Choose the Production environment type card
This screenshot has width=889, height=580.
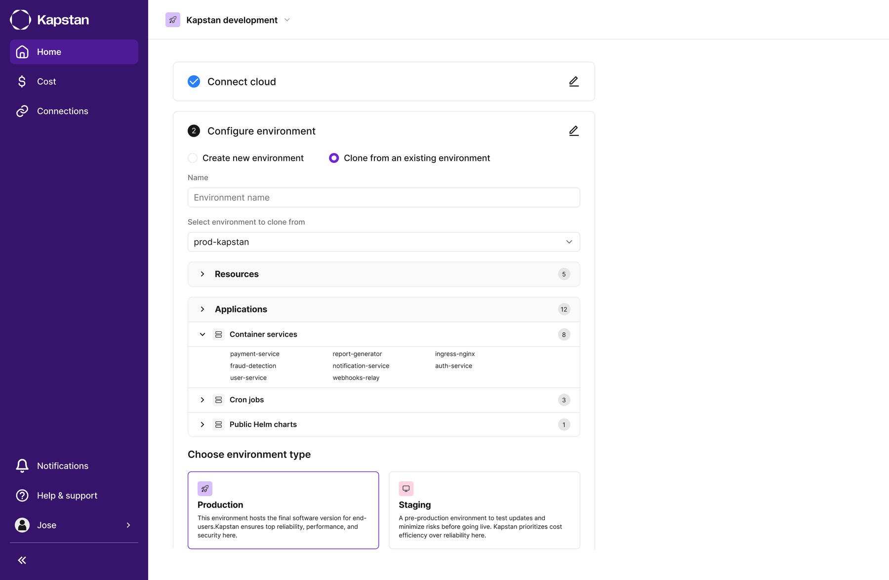(283, 510)
